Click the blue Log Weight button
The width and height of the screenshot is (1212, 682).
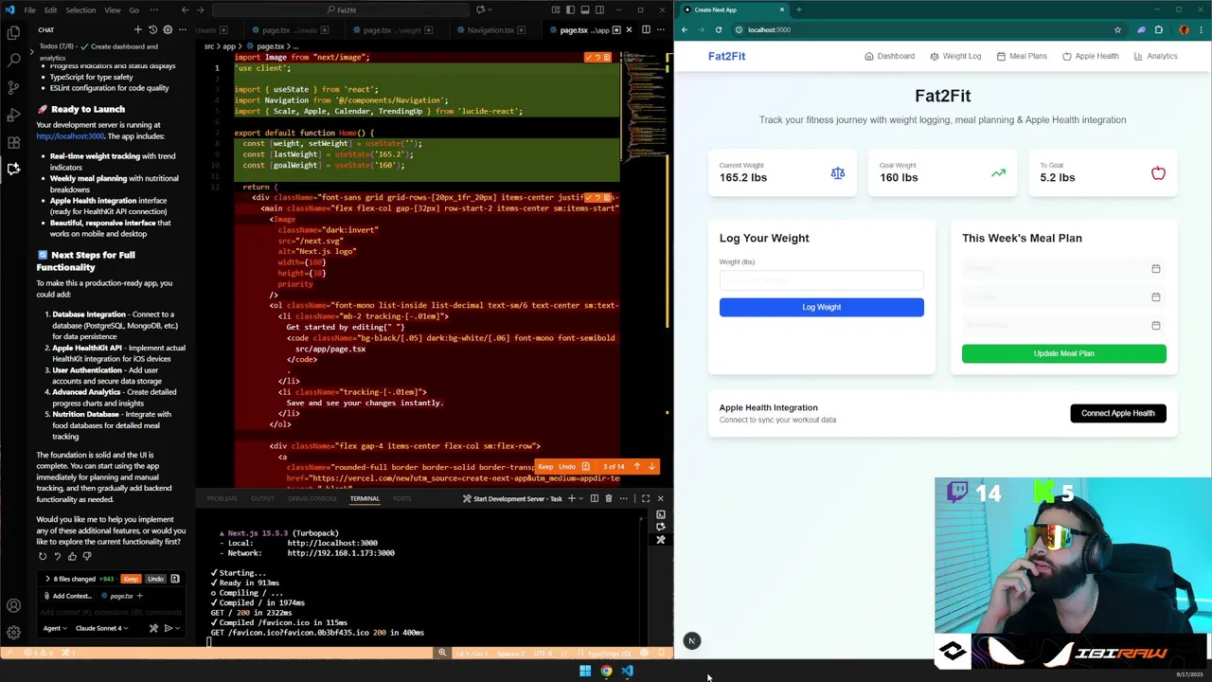pyautogui.click(x=821, y=307)
